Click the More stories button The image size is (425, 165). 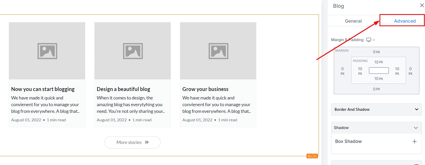[x=133, y=142]
